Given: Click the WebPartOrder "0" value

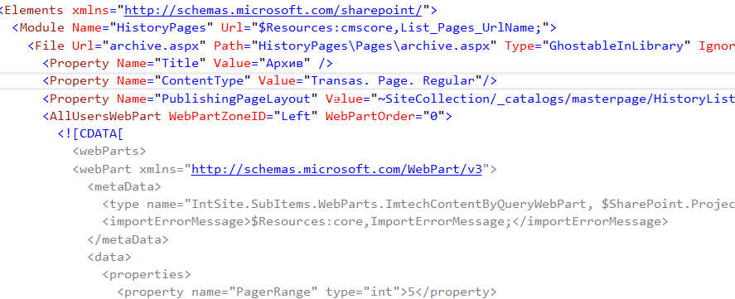Looking at the screenshot, I should coord(433,116).
